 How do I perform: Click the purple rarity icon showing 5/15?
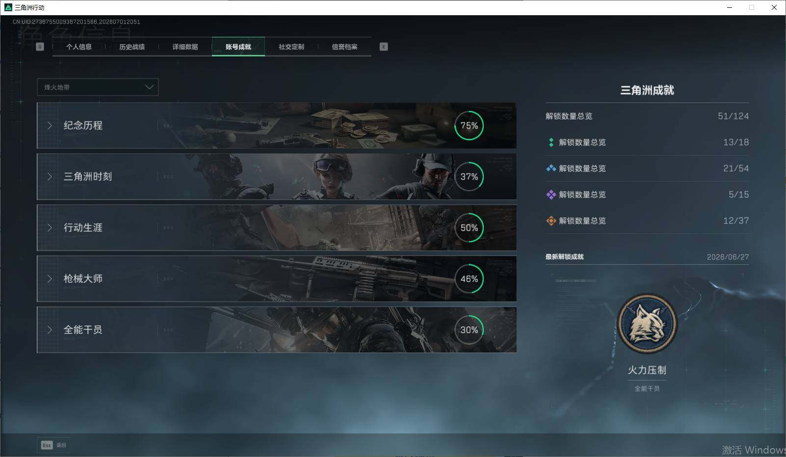coord(551,195)
